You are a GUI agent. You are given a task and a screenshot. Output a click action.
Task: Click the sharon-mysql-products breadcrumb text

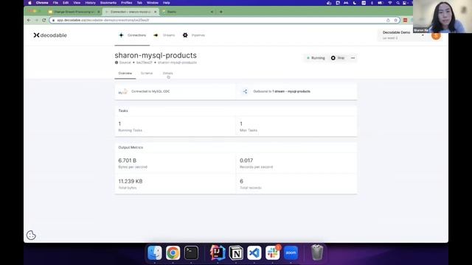(177, 63)
